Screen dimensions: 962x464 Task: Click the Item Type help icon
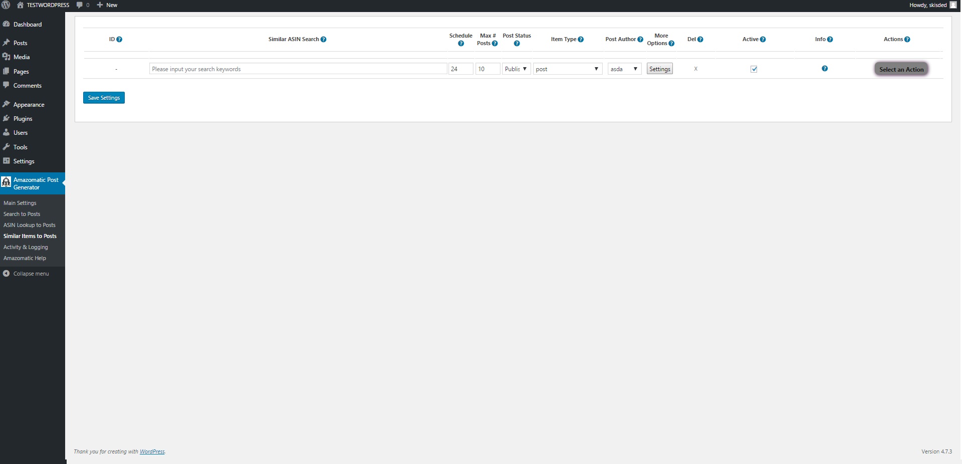(x=581, y=40)
